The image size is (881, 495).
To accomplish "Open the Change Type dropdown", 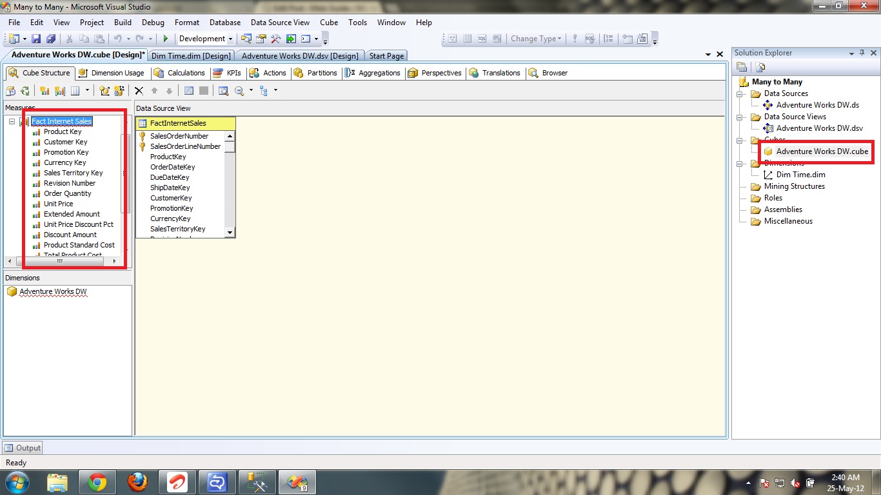I will tap(535, 39).
